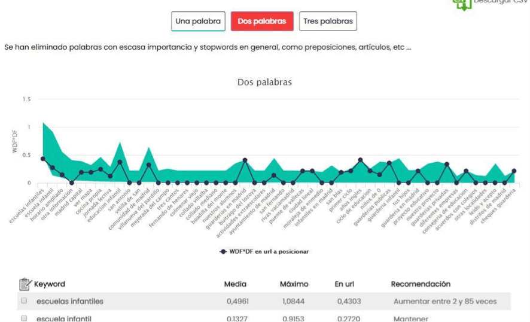The width and height of the screenshot is (530, 322).
Task: Check the escuela infantil row checkbox
Action: tap(24, 318)
